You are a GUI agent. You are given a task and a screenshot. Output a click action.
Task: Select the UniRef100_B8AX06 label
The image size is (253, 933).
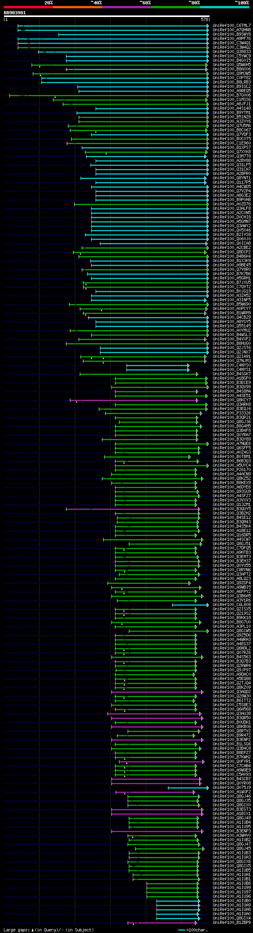232,69
